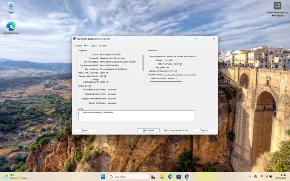290x181 pixels.
Task: Click the cloud sync tray icon
Action: tap(256, 176)
